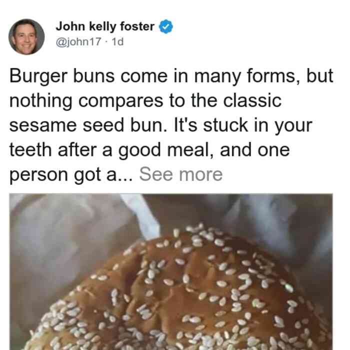Click the 'classic' word in the tweet
This screenshot has height=350, width=350.
252,101
